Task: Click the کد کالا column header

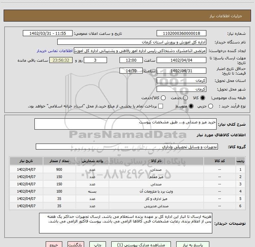Action: click(220, 161)
